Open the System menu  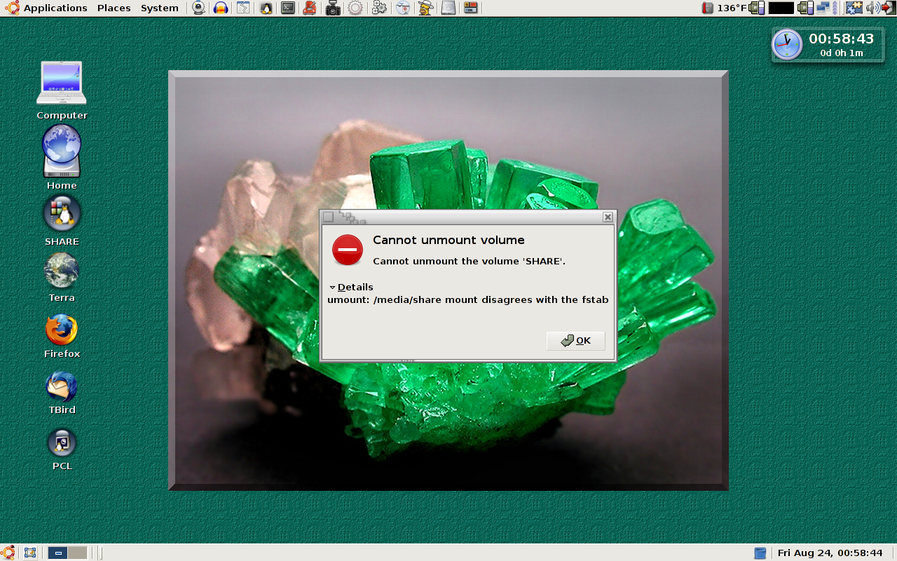[x=159, y=8]
